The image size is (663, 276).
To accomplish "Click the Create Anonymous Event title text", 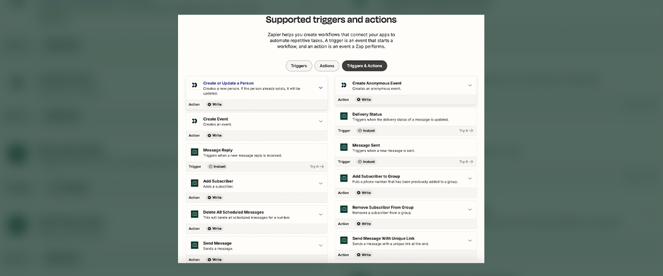I will 377,83.
